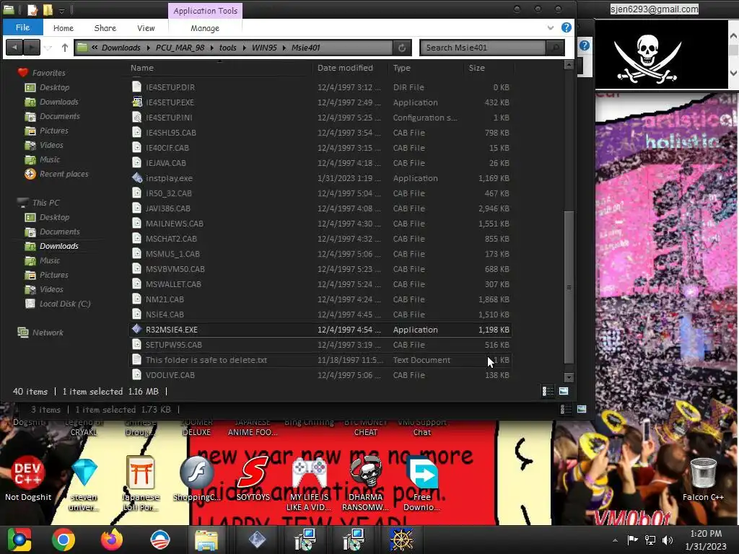Open the Share ribbon tab
The width and height of the screenshot is (739, 554).
105,28
